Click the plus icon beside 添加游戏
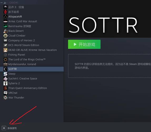This screenshot has height=132, width=151. pyautogui.click(x=4, y=128)
